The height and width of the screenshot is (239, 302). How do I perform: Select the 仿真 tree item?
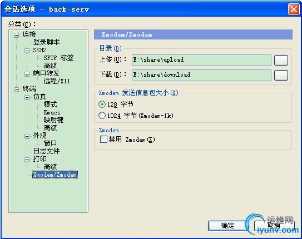point(39,97)
